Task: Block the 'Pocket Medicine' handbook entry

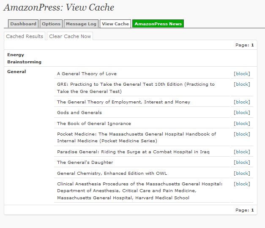Action: click(242, 134)
